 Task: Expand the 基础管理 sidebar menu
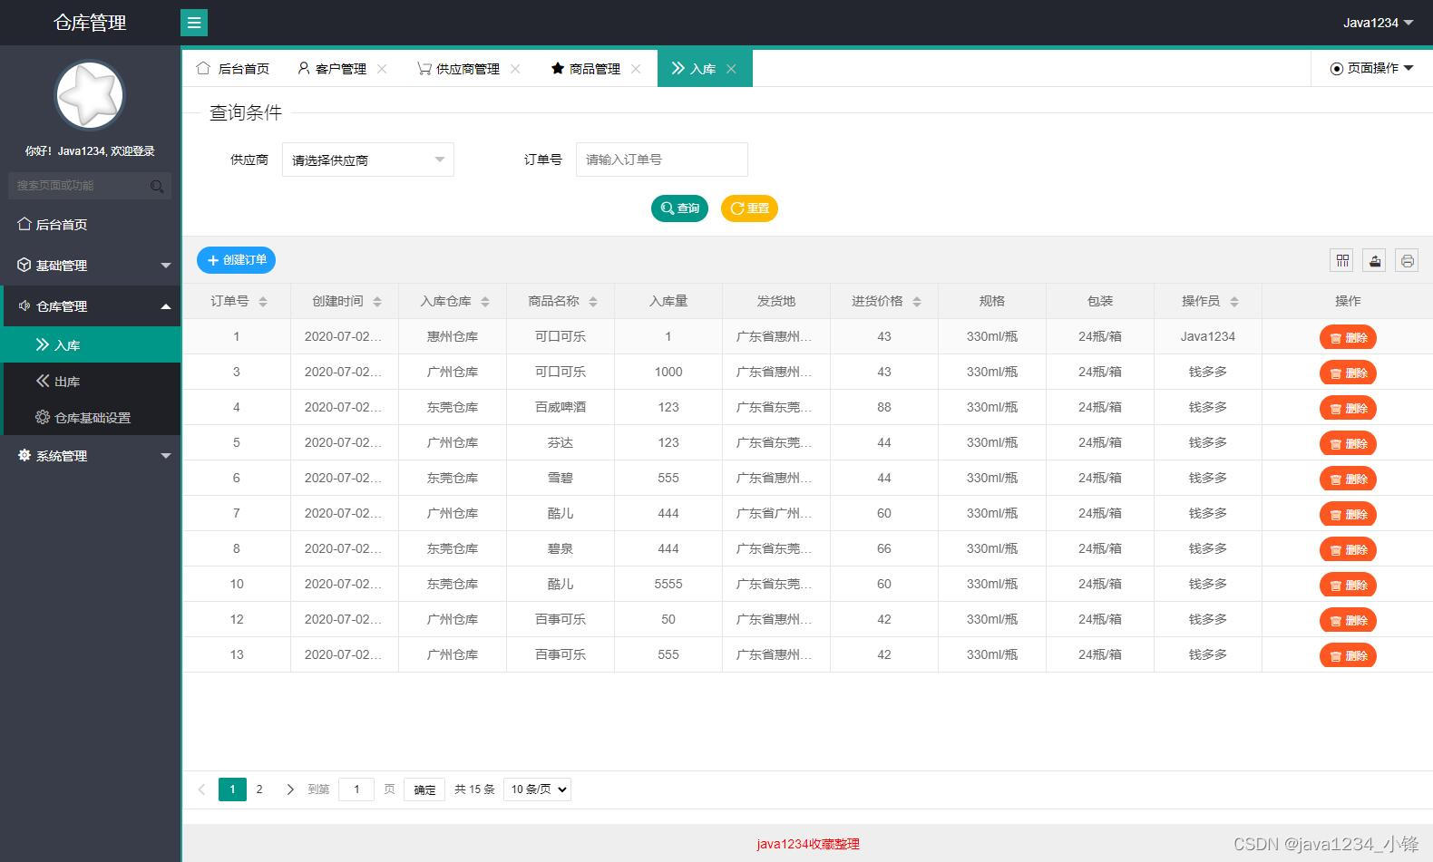[91, 266]
